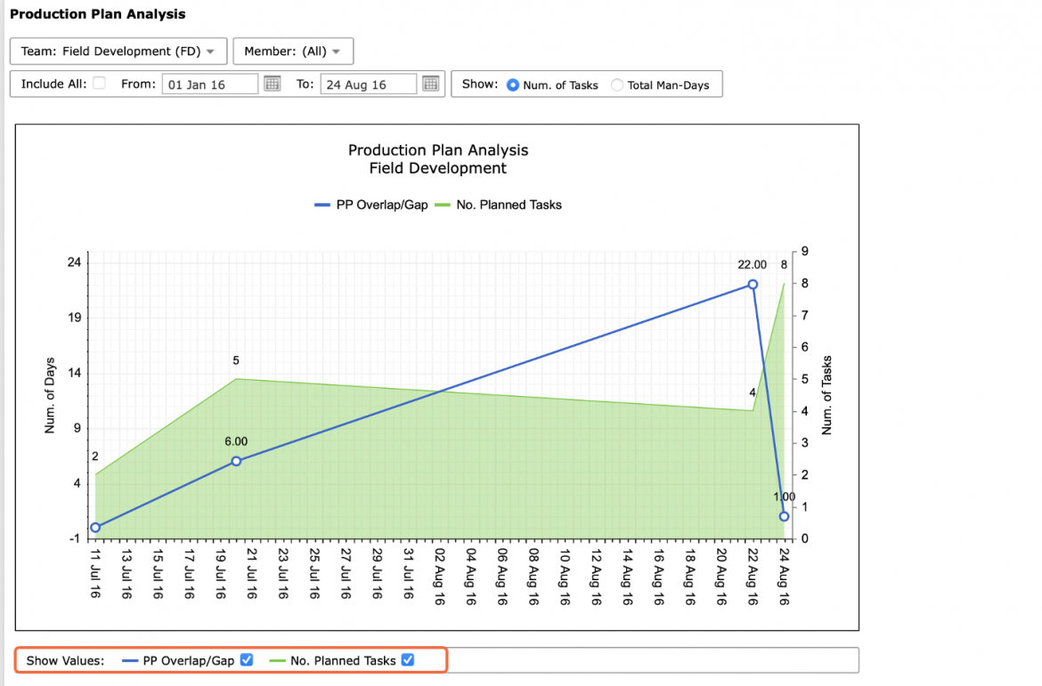
Task: Click the 22.00 data point on blue line
Action: [x=753, y=284]
